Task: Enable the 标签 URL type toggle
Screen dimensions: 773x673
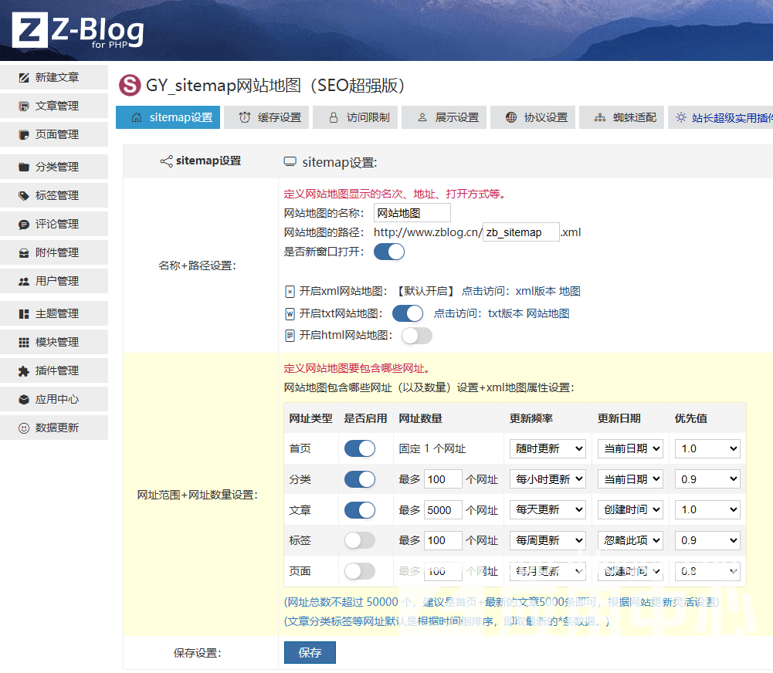Action: 360,540
